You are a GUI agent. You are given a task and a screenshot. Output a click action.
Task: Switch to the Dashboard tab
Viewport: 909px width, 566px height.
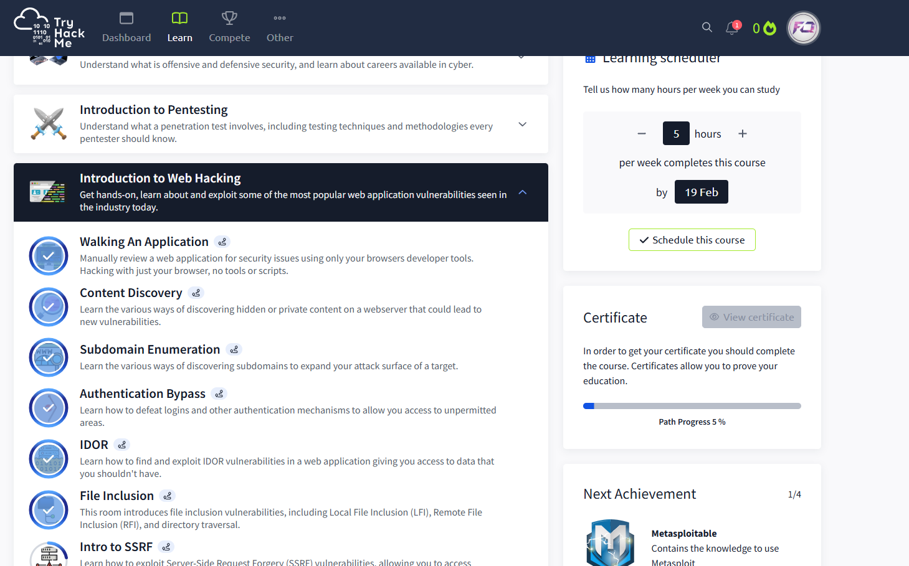pos(126,28)
